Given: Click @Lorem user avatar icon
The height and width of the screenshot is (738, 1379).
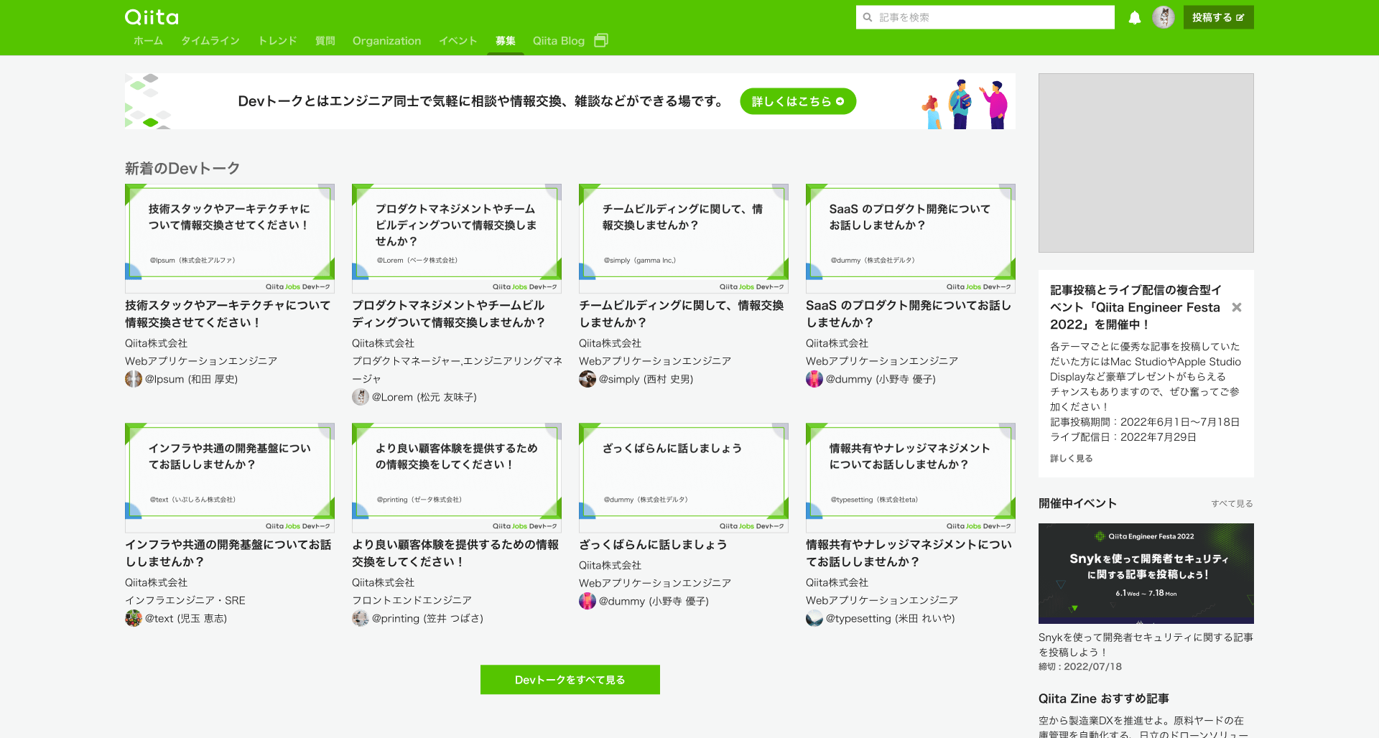Looking at the screenshot, I should 361,397.
